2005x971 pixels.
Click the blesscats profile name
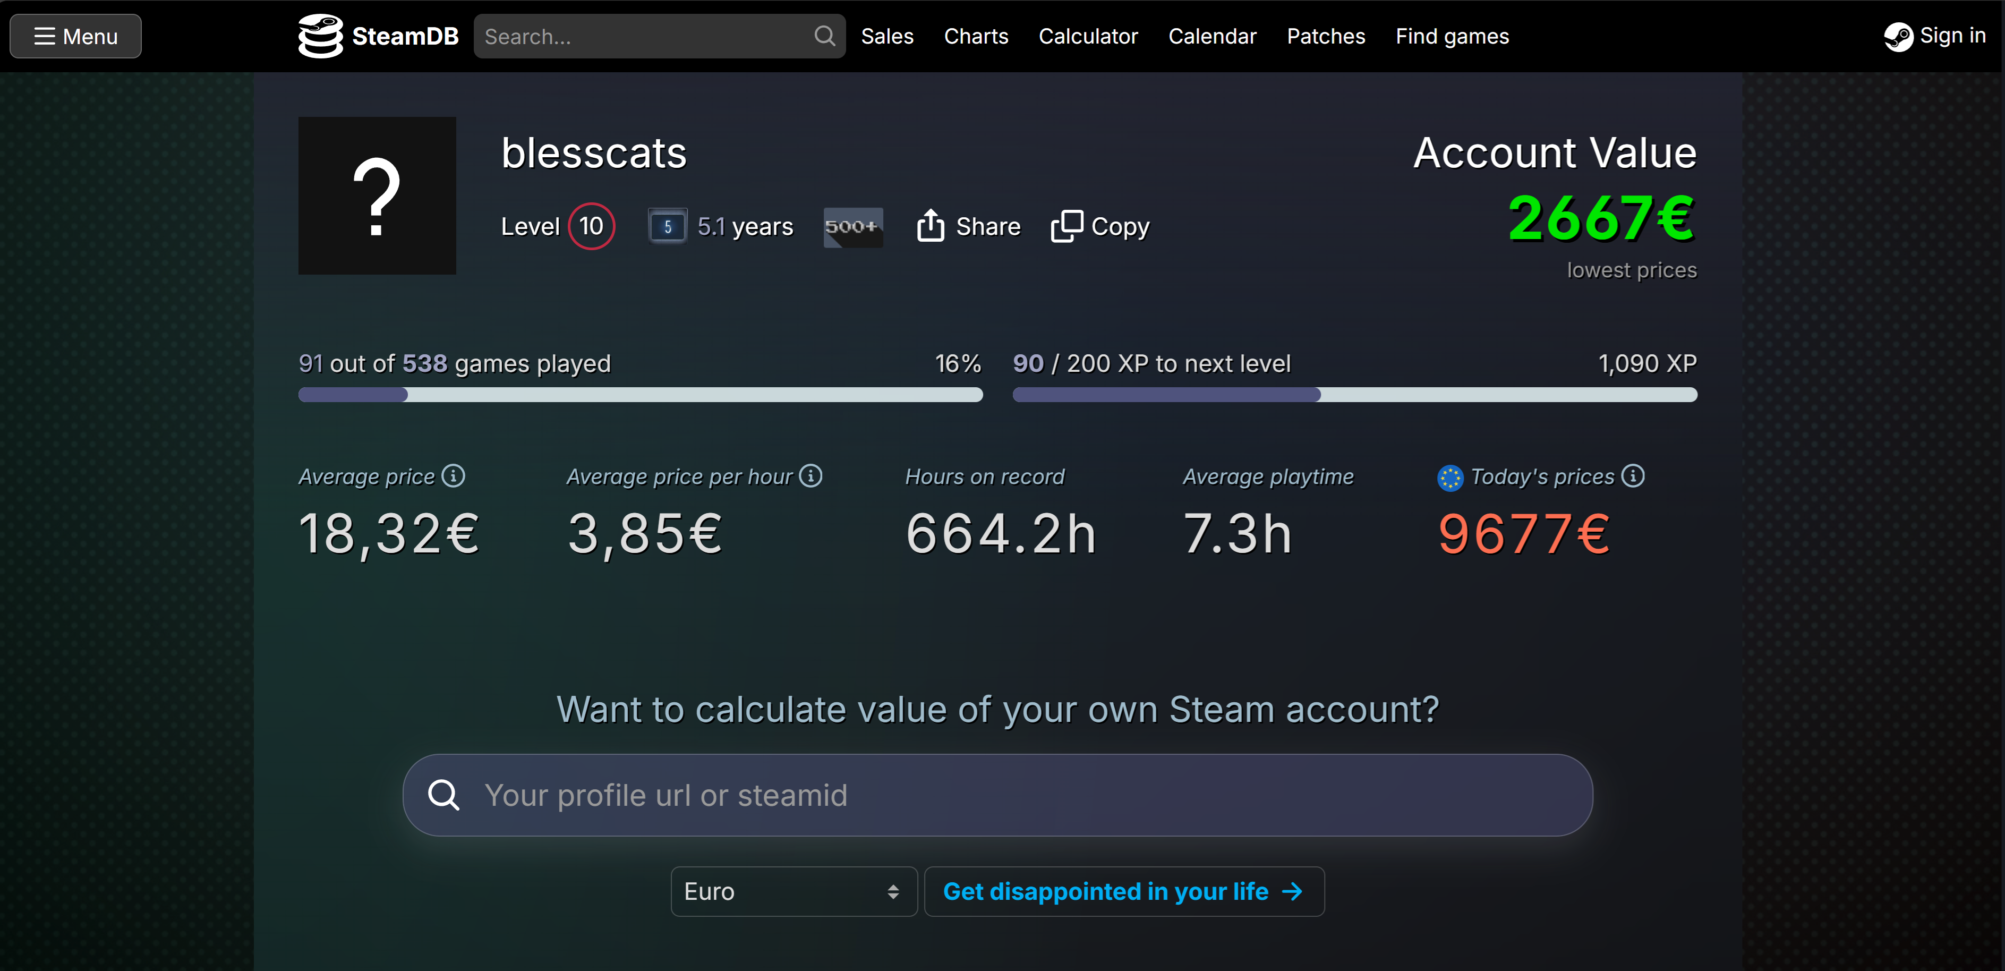coord(594,152)
